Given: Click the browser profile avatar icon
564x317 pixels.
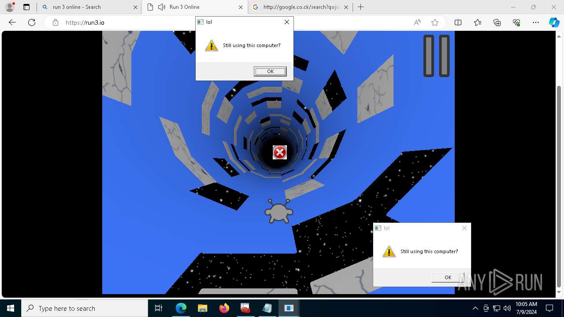Looking at the screenshot, I should (x=10, y=7).
